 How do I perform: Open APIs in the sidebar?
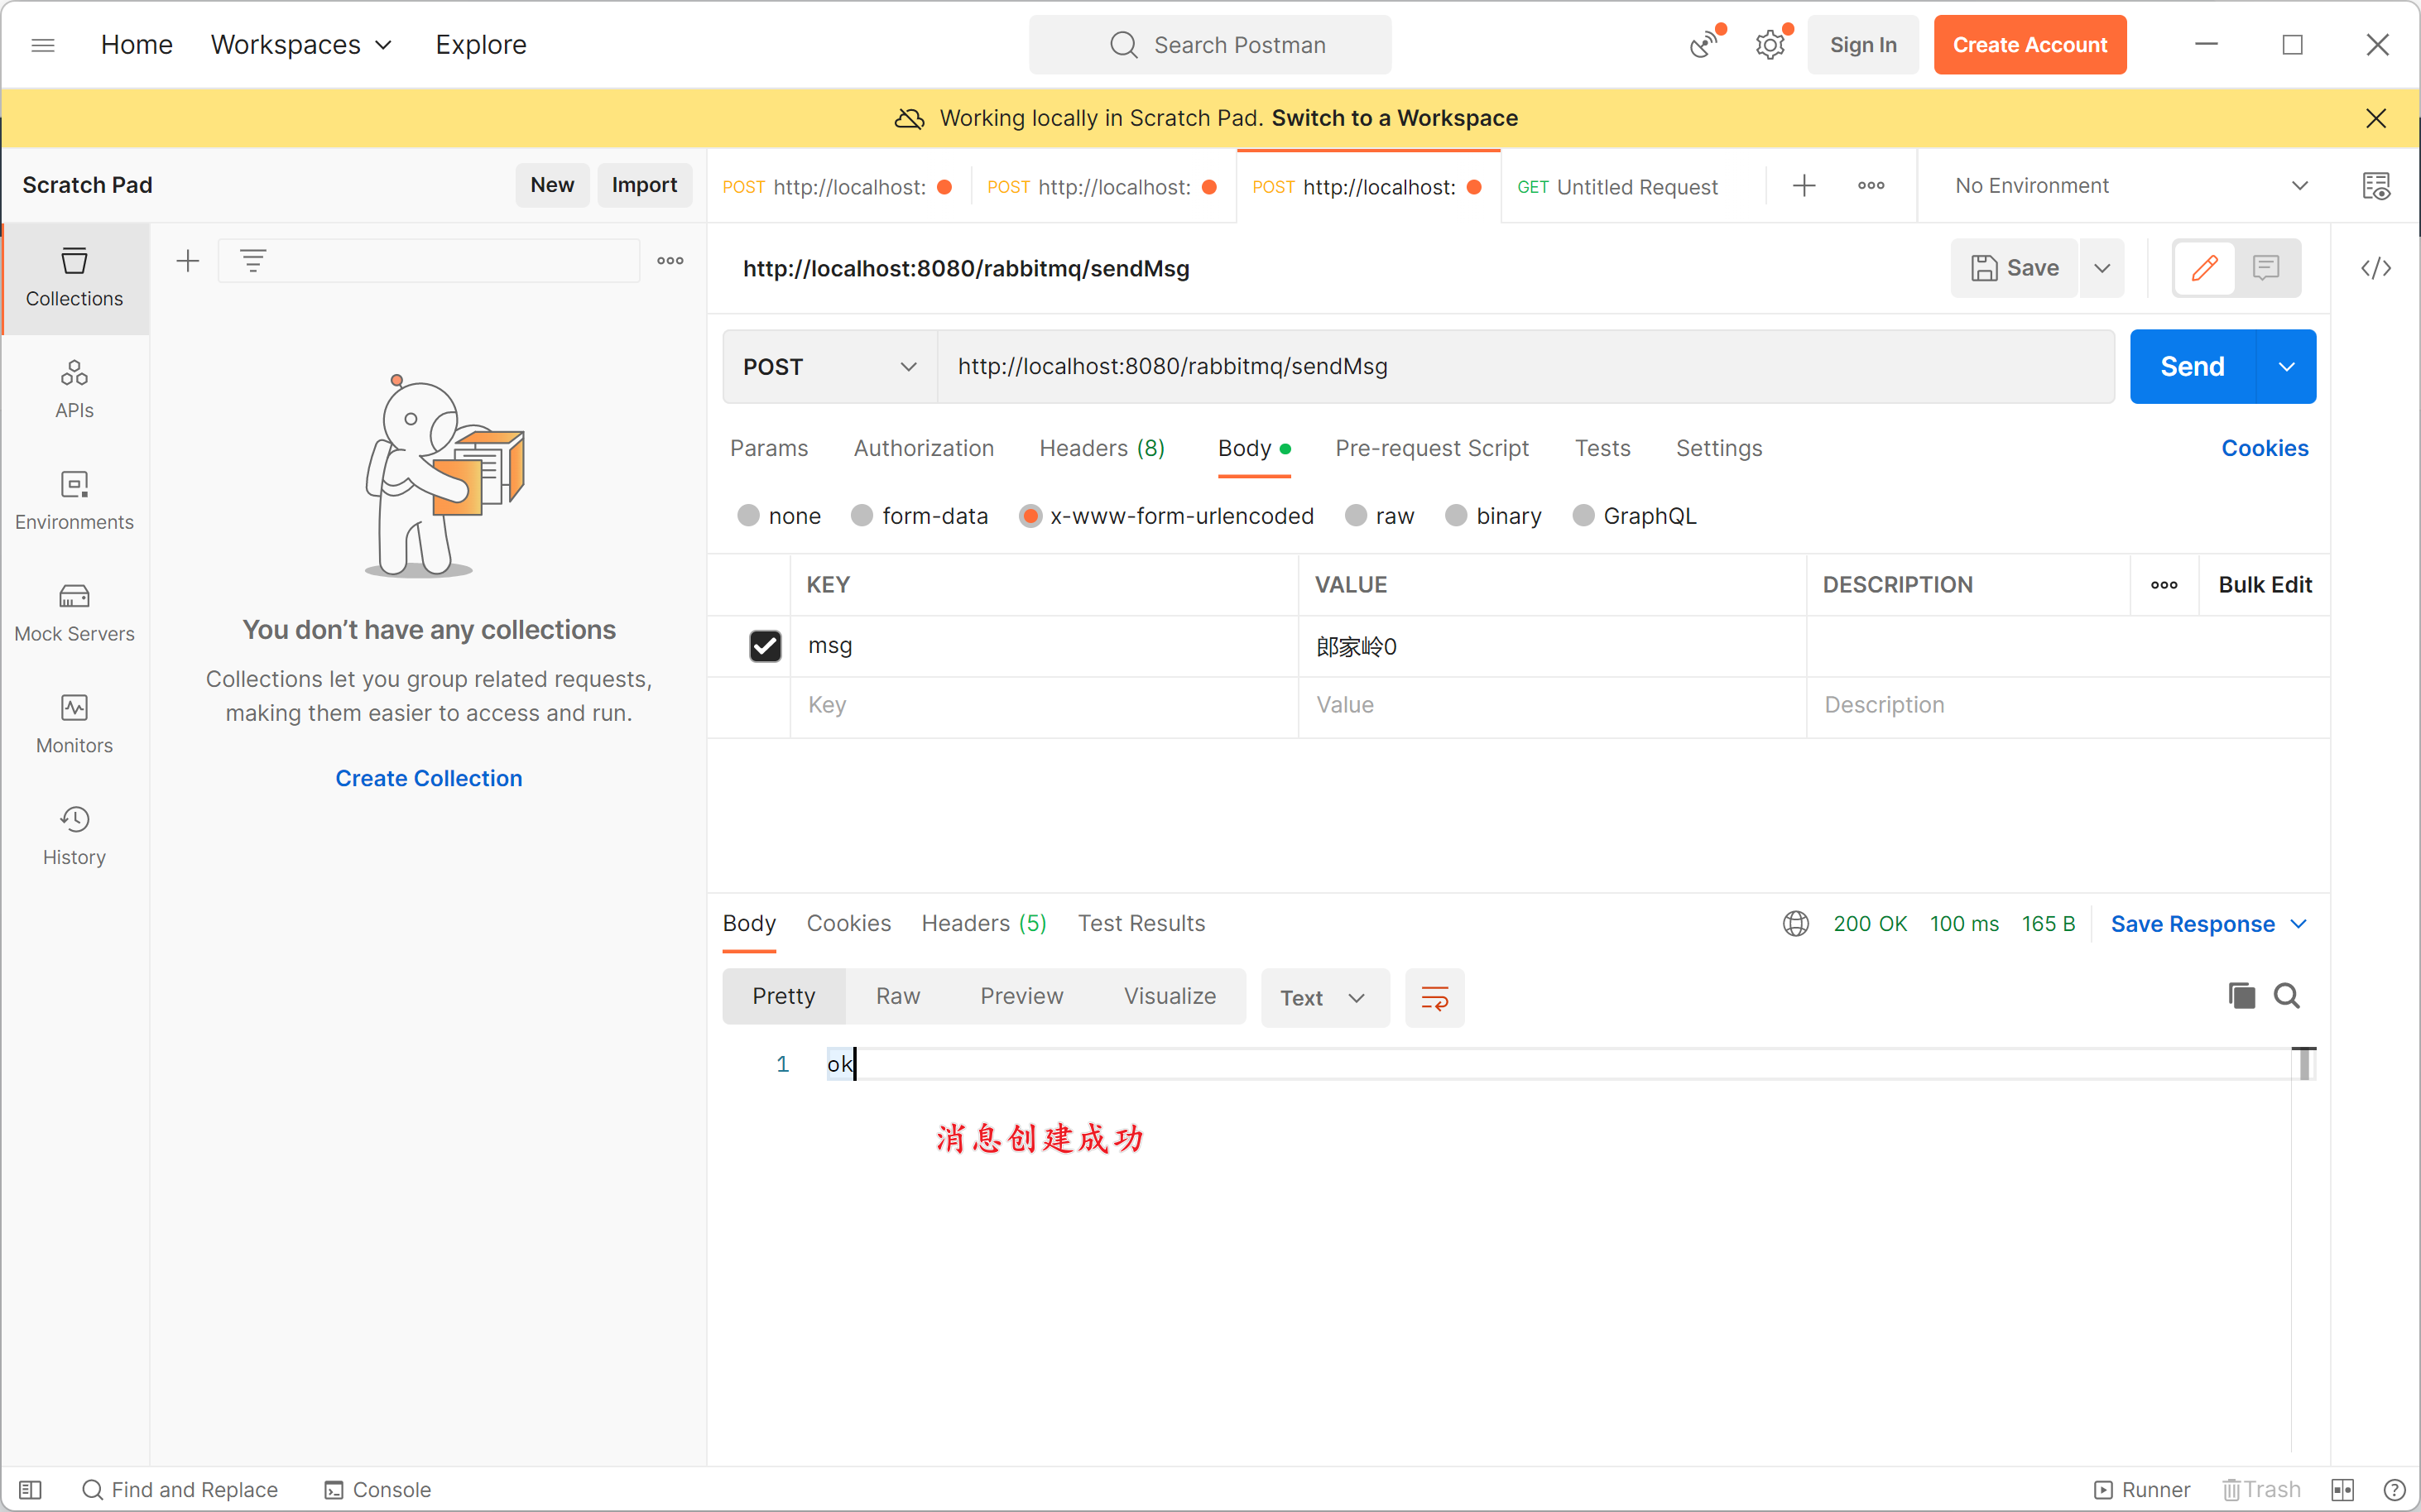[x=75, y=390]
